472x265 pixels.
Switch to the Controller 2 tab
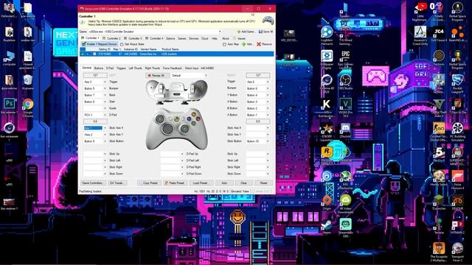click(x=111, y=38)
